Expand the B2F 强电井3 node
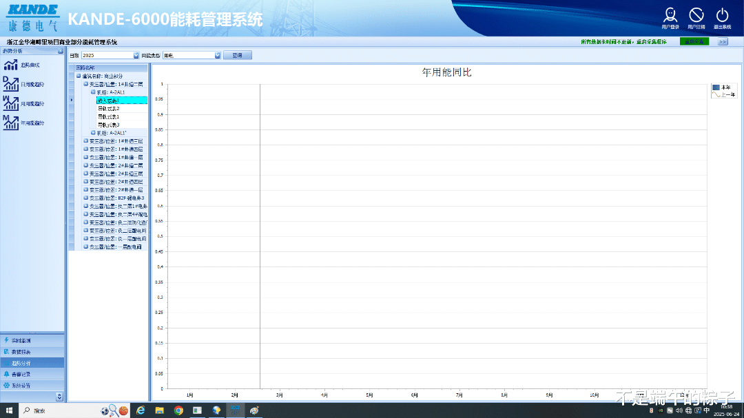 click(86, 198)
